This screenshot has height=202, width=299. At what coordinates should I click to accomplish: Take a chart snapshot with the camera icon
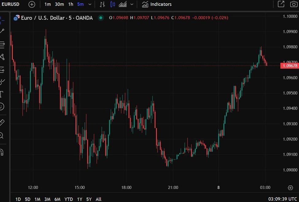(293, 4)
